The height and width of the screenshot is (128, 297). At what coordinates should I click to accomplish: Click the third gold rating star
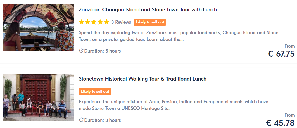pos(94,22)
